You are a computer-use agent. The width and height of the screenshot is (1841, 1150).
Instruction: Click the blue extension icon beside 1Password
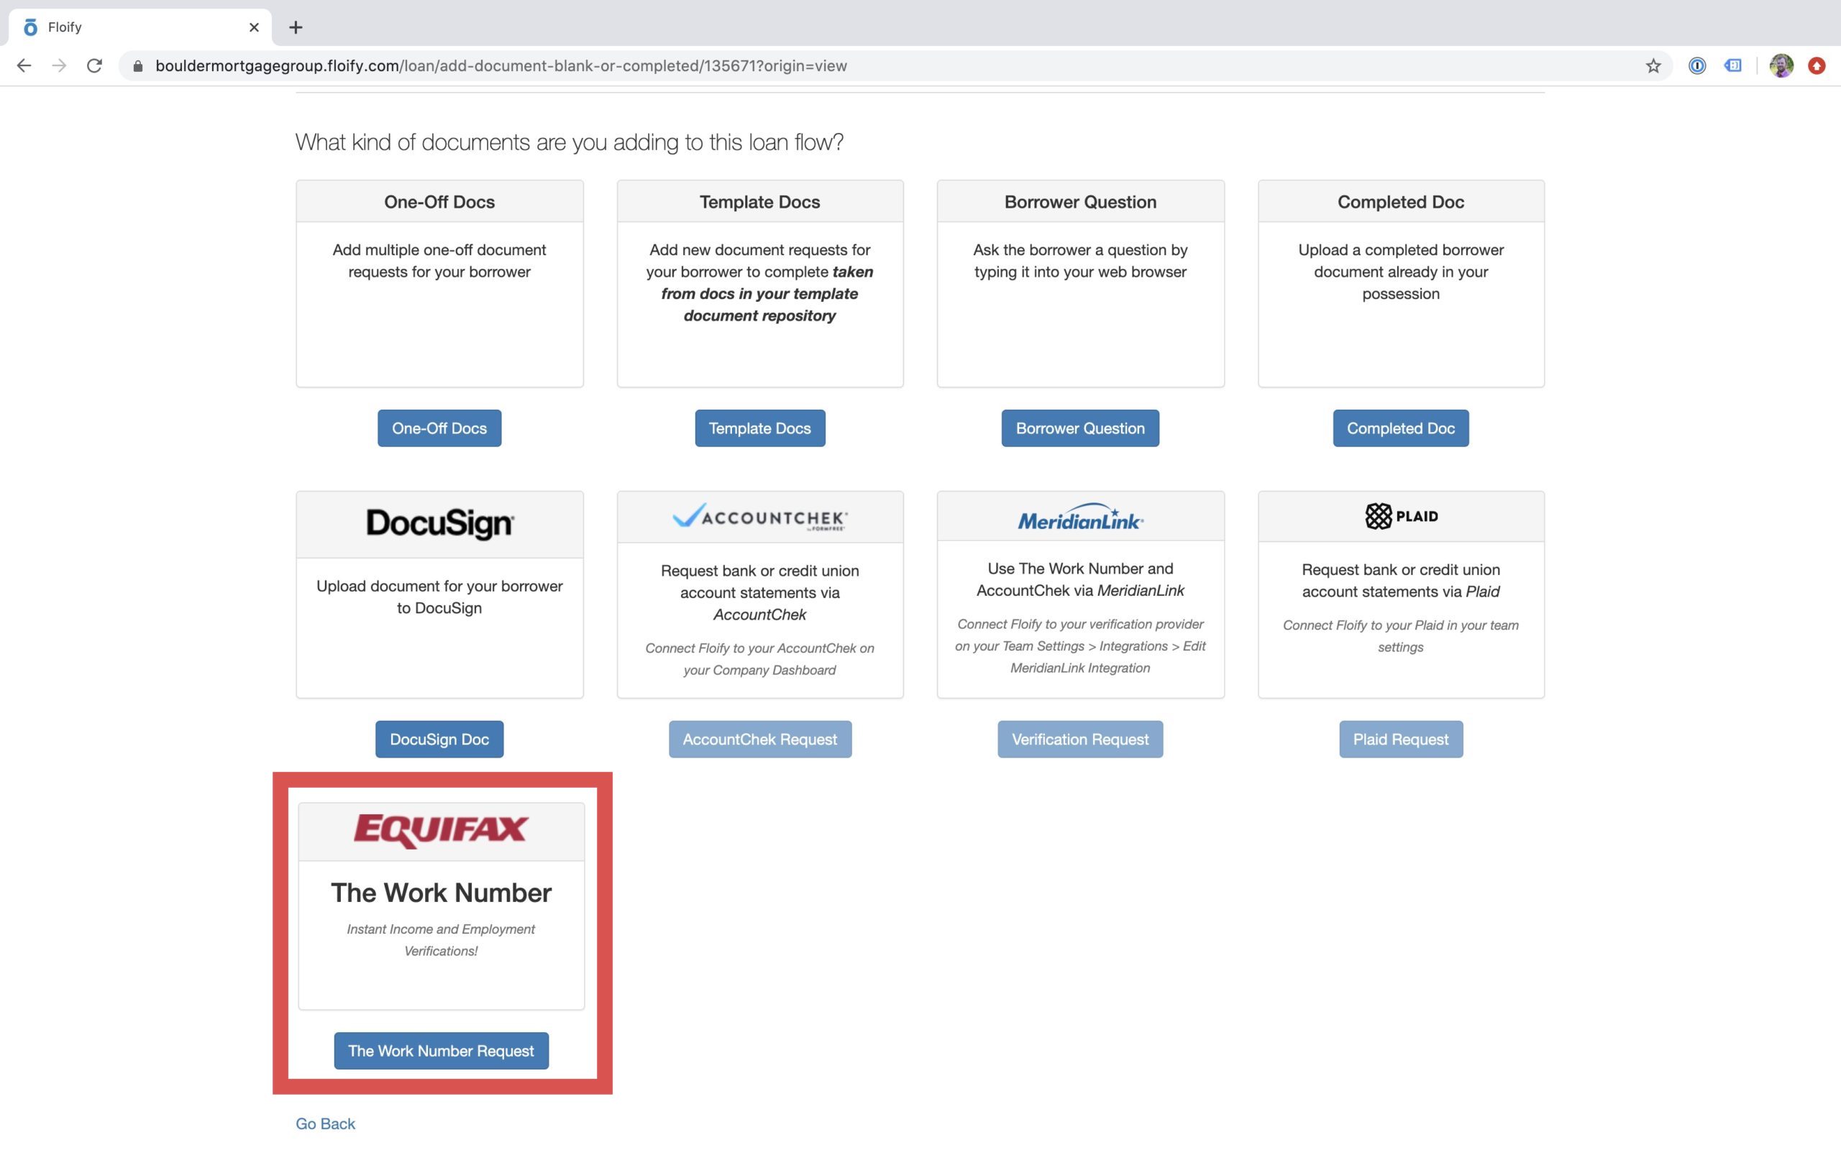coord(1733,66)
